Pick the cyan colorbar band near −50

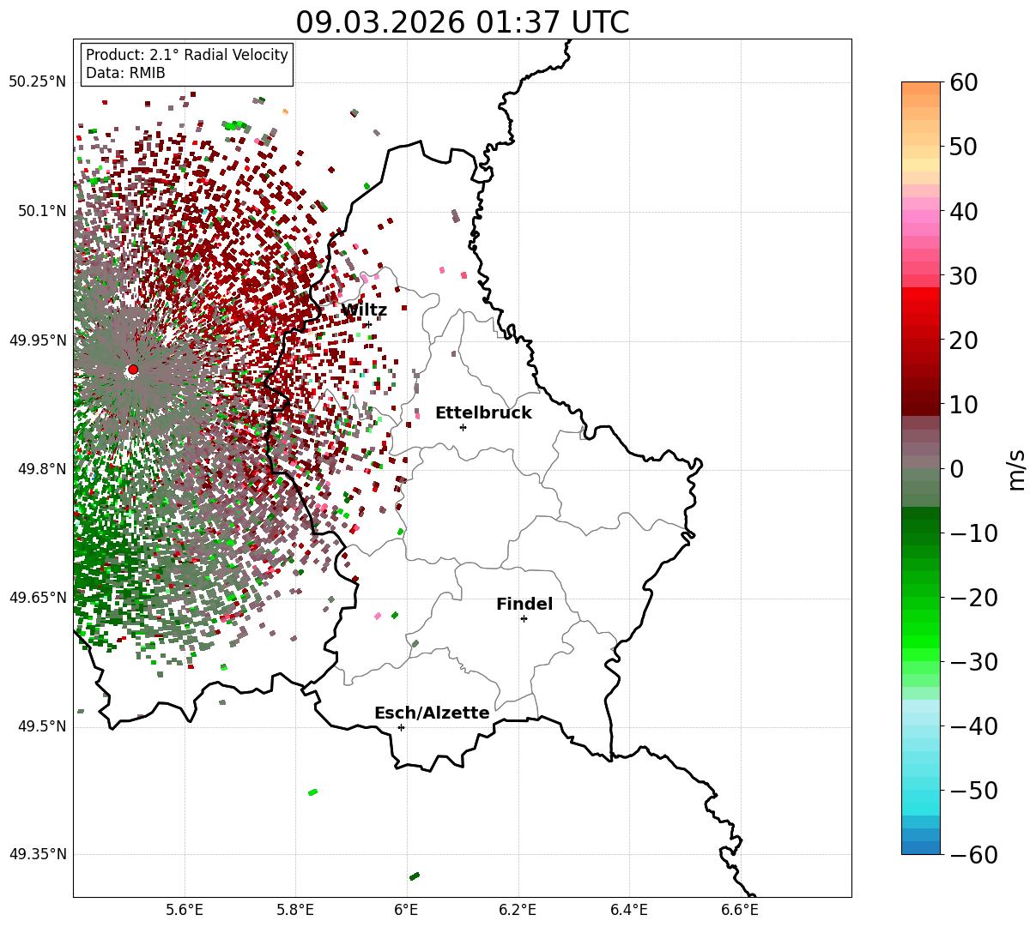921,796
